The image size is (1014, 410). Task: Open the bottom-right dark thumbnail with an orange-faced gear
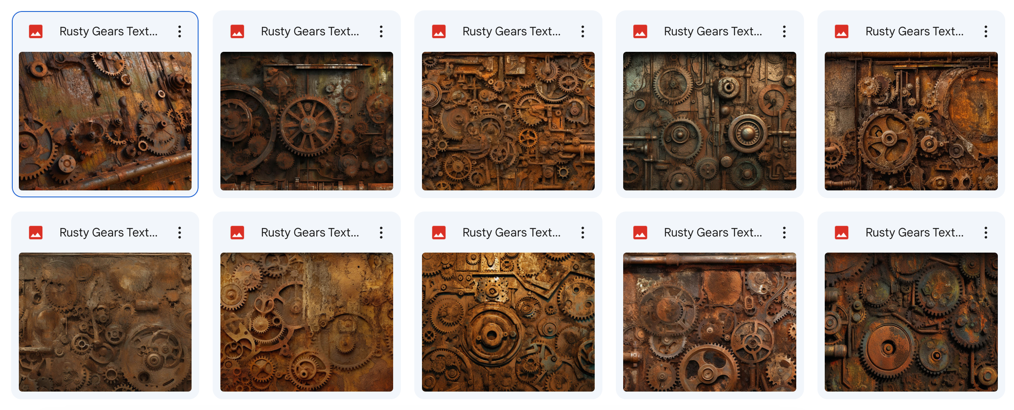pyautogui.click(x=911, y=322)
